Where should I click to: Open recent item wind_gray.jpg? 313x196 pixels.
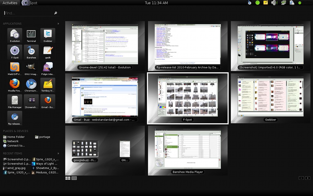14,168
